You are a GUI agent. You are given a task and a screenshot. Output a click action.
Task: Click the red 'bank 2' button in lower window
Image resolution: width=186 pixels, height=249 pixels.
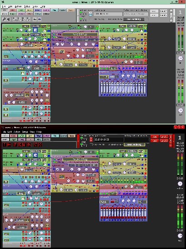164,140
